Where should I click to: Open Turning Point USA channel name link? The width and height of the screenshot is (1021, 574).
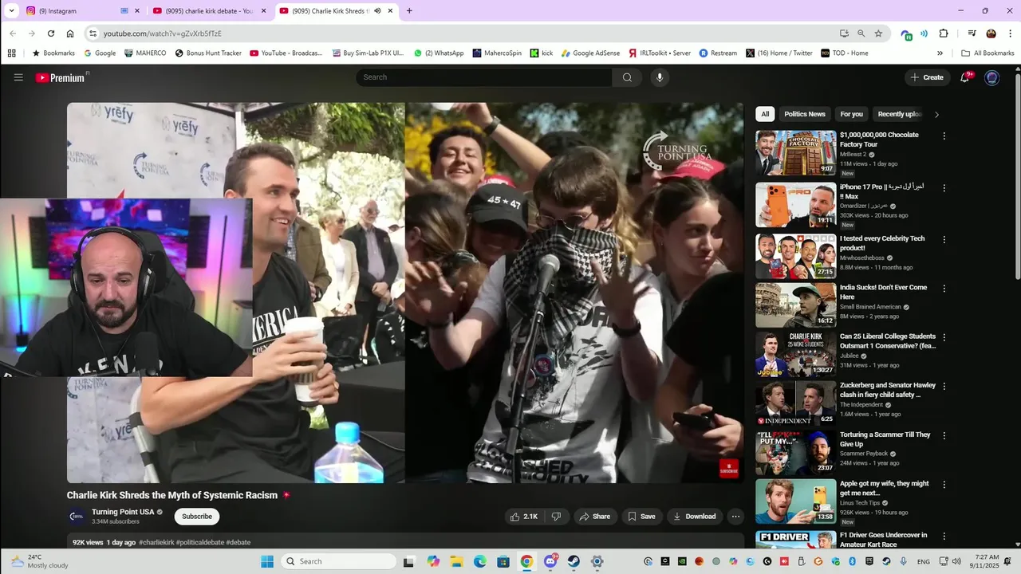123,512
